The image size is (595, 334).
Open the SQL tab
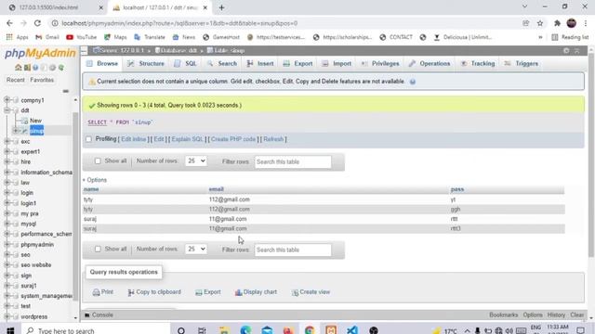[186, 64]
